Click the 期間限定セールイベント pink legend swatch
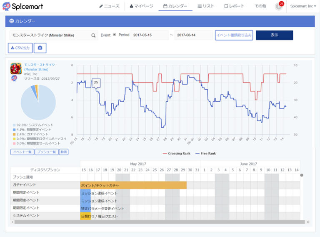320x237 pixels. tap(14, 144)
